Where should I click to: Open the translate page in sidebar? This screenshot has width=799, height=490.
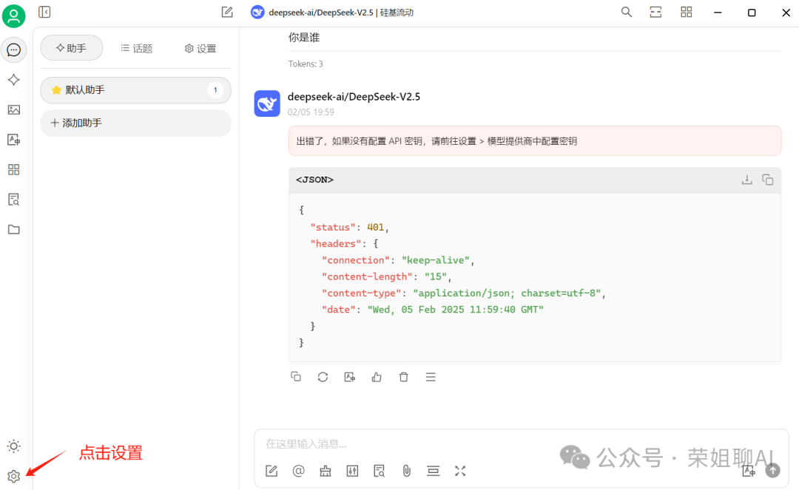(14, 140)
